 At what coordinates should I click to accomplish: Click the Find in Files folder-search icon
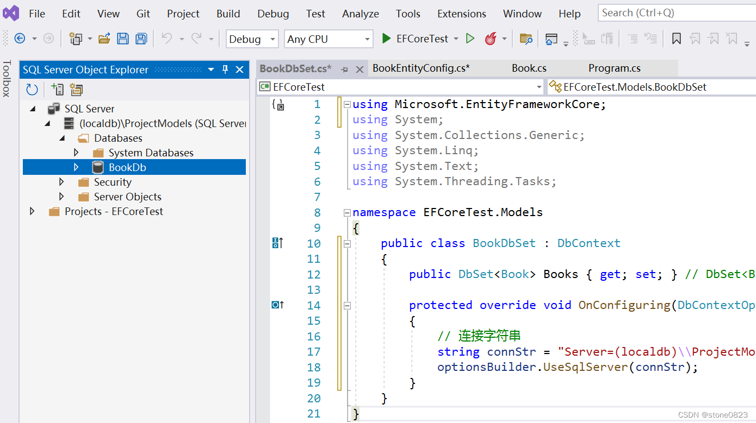[x=526, y=39]
